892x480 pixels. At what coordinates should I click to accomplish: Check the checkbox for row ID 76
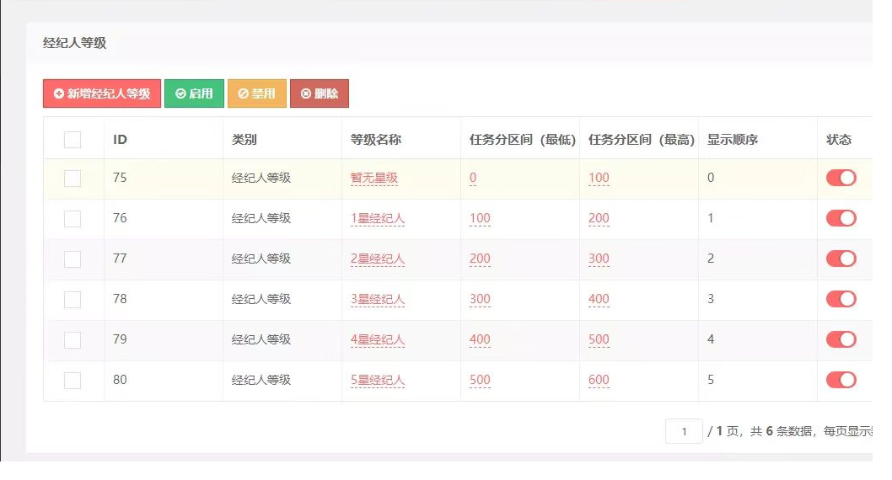tap(73, 219)
